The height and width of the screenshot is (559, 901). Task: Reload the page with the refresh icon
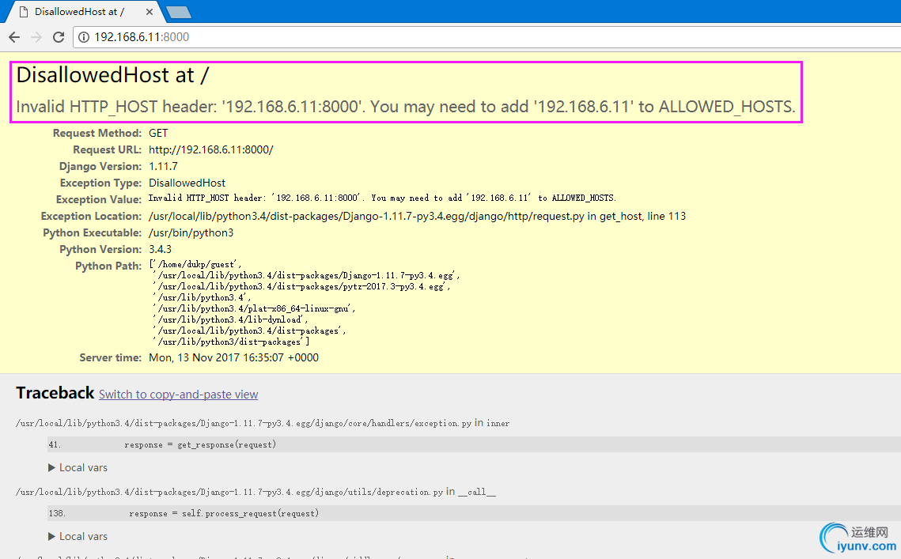click(58, 37)
